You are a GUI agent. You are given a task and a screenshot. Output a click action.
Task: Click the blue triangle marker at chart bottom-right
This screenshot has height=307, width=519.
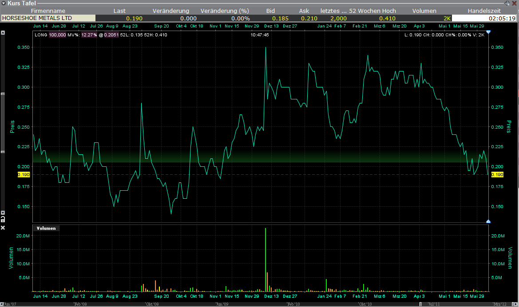tap(488, 221)
